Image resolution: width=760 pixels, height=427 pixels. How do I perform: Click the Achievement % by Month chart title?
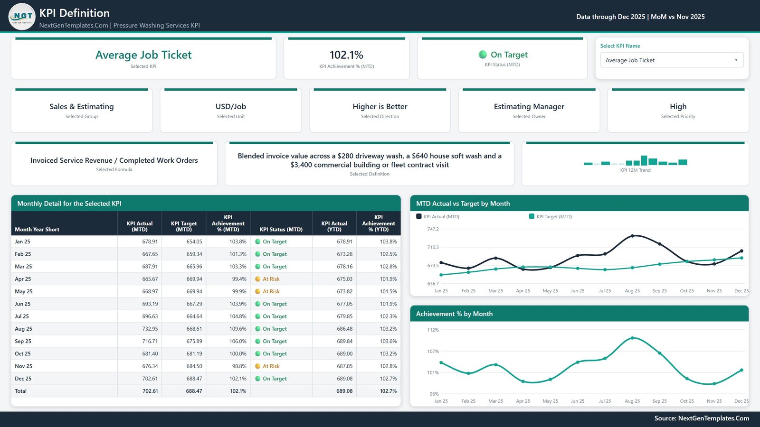(x=454, y=314)
